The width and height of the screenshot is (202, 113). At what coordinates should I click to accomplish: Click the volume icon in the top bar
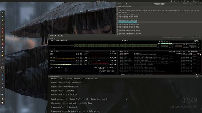click(195, 1)
